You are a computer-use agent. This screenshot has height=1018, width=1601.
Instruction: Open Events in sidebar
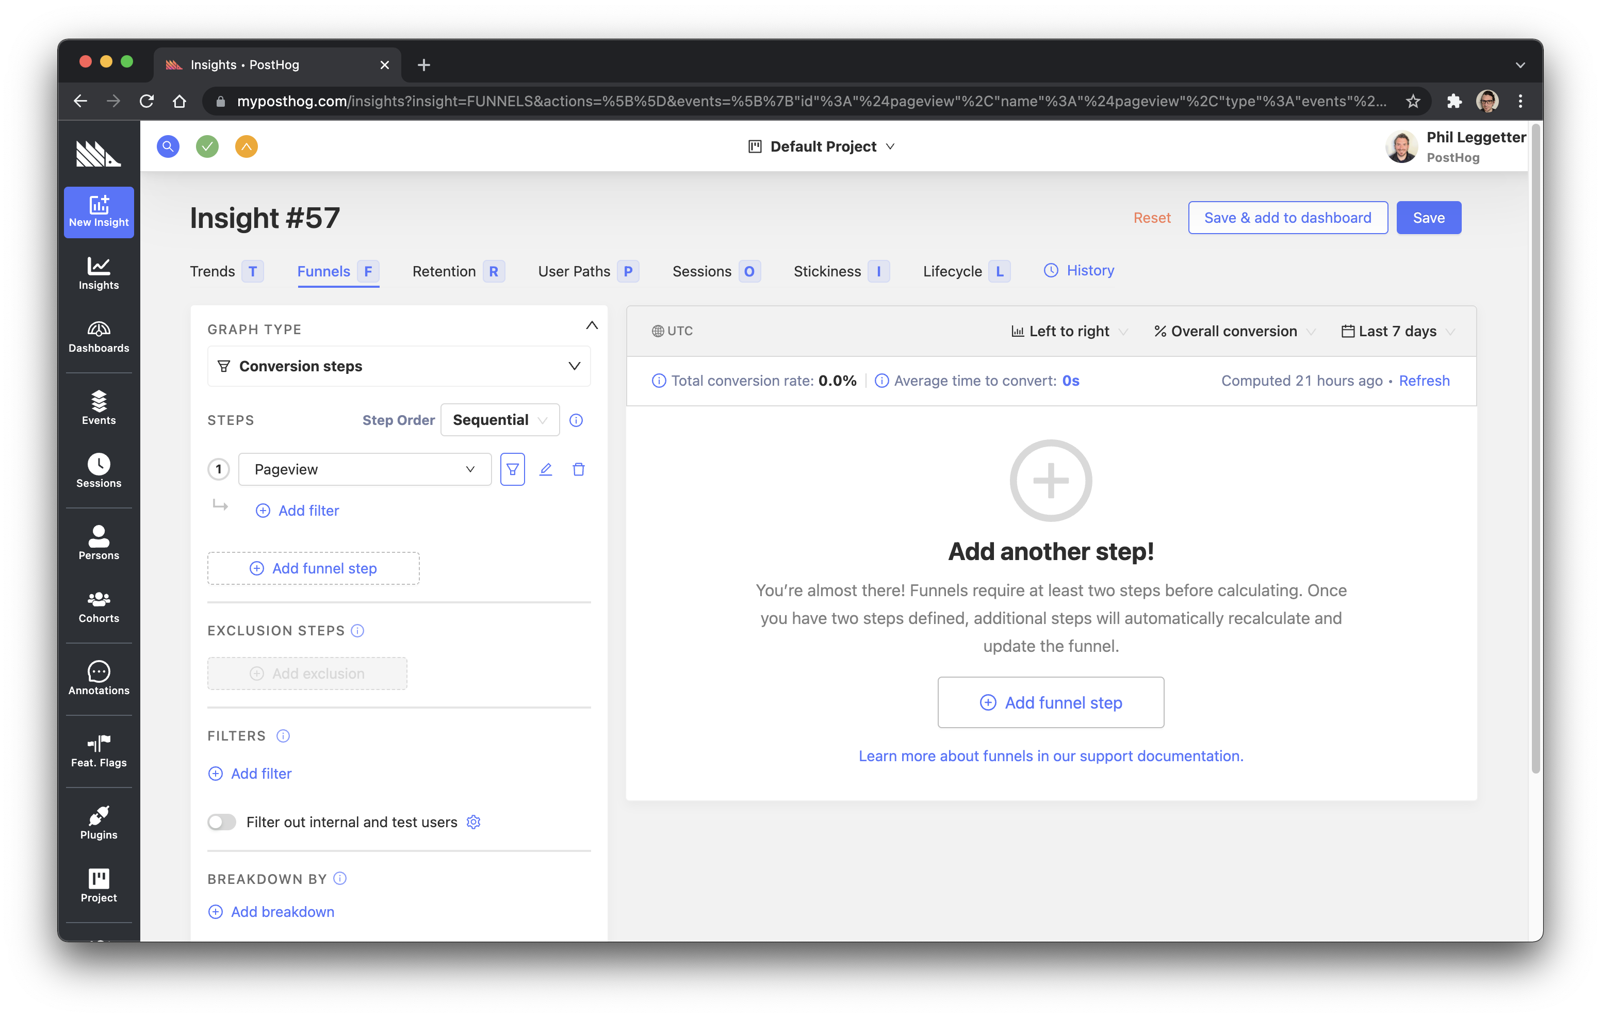[x=99, y=407]
